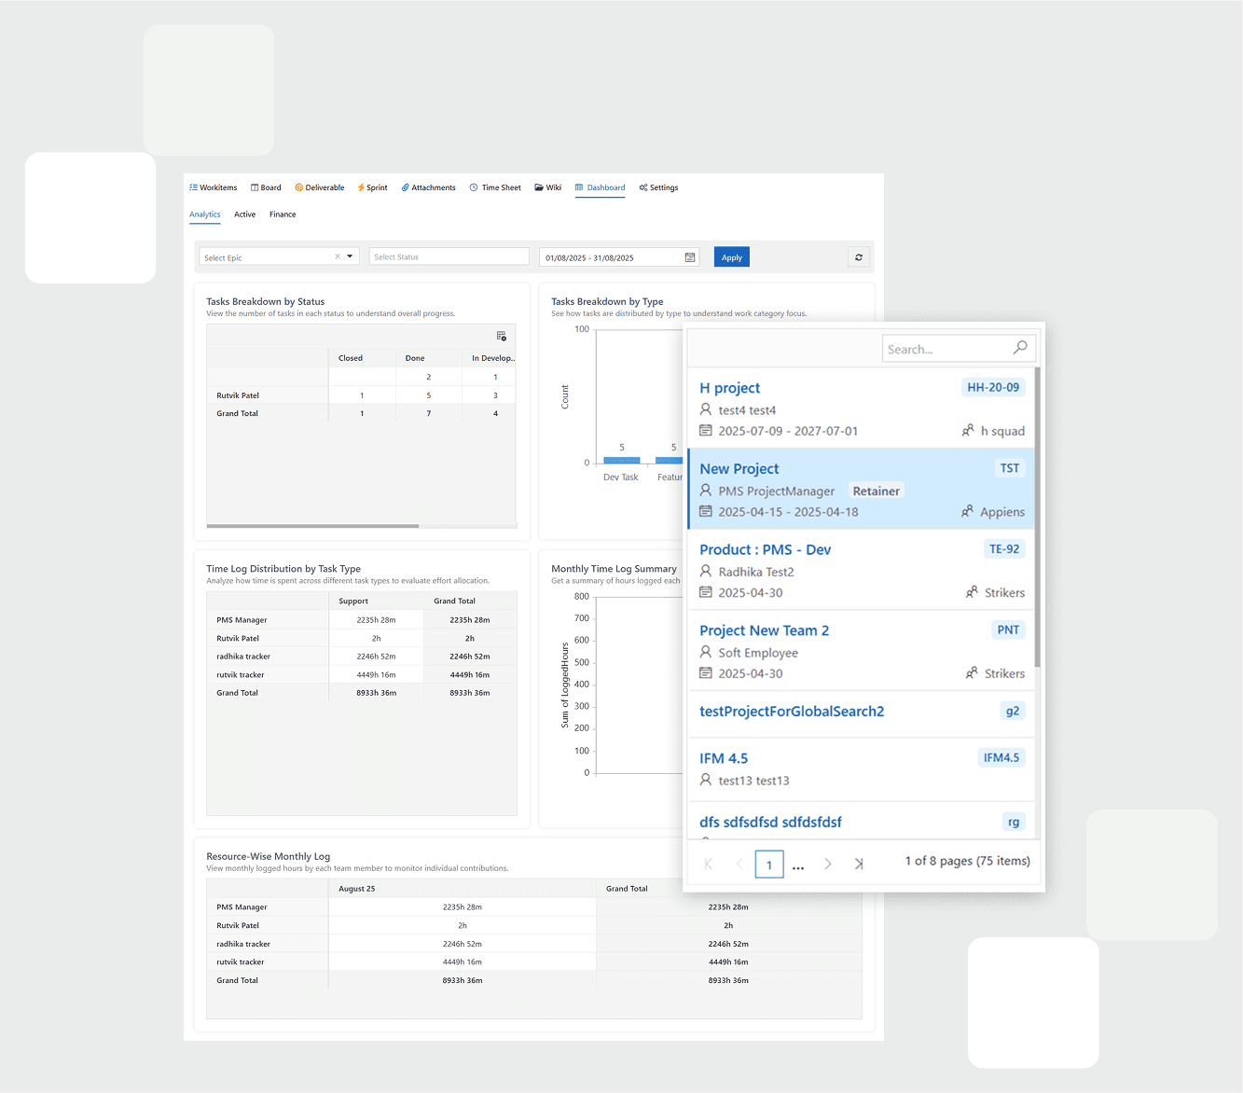Select the H project entry

point(861,408)
